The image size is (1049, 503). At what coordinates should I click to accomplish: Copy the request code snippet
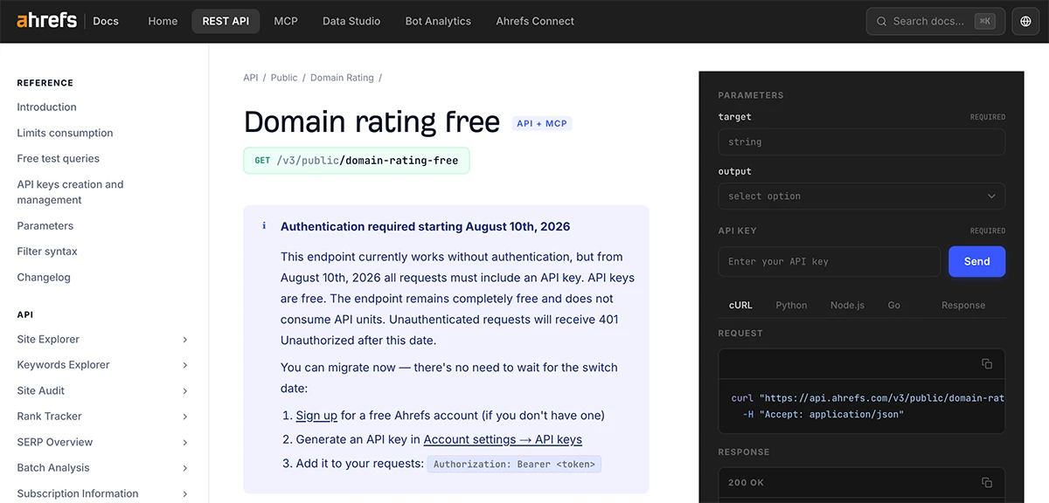(x=987, y=363)
